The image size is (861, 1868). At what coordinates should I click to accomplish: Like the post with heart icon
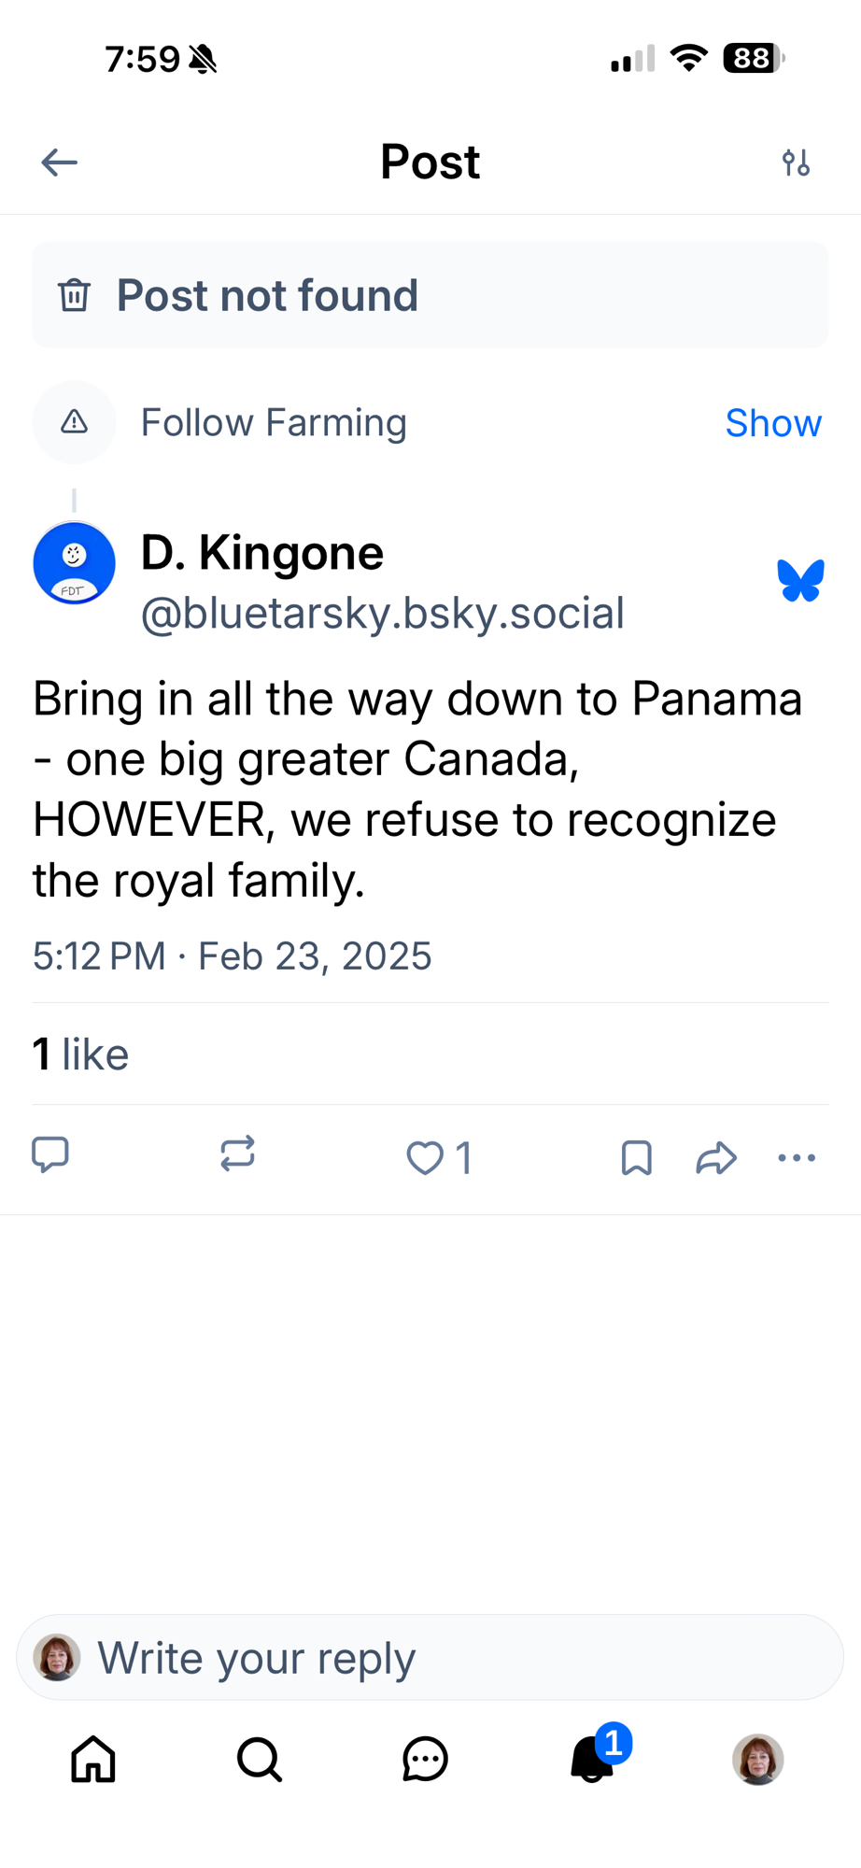pos(426,1158)
